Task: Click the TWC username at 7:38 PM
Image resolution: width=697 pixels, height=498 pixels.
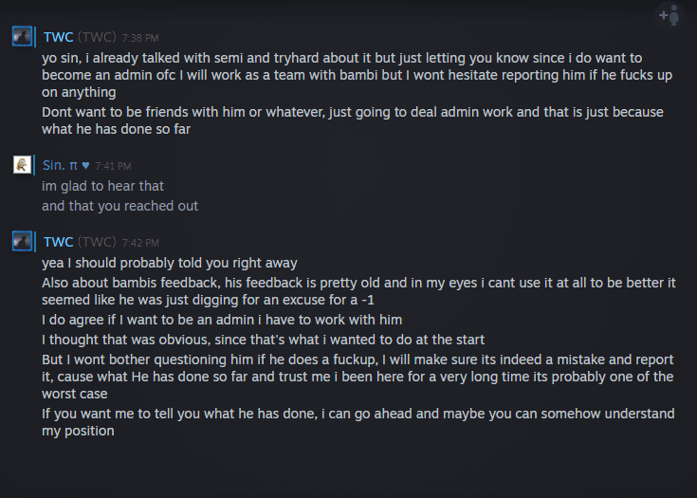Action: (58, 37)
